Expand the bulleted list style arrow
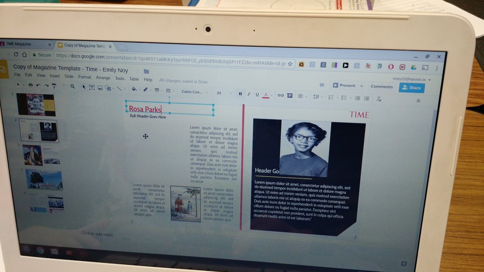 pos(350,98)
